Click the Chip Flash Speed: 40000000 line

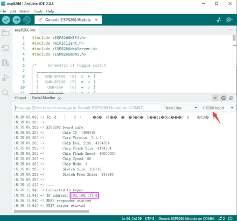coord(89,154)
